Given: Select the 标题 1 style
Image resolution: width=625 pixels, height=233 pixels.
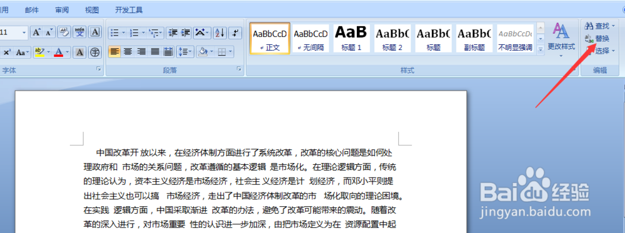Looking at the screenshot, I should (351, 38).
